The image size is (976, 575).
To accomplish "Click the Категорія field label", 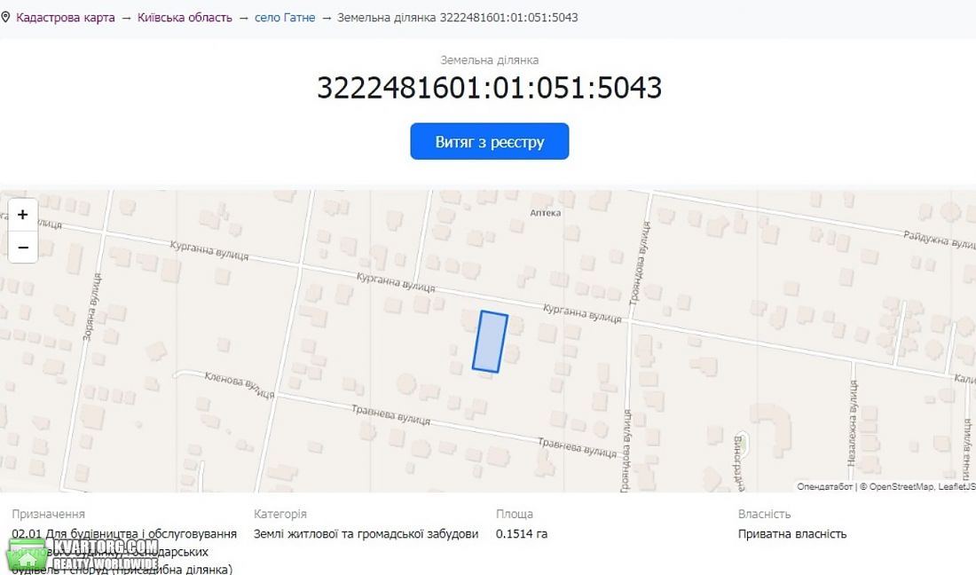I will point(280,514).
